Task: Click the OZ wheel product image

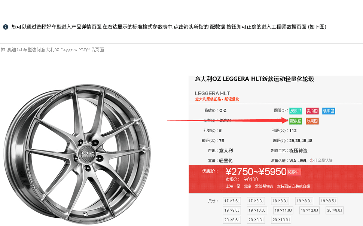Action: click(x=77, y=153)
